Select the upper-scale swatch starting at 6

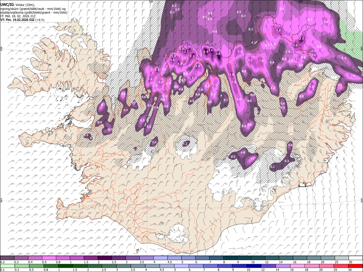[202, 258]
